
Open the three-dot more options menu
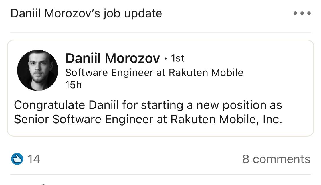tap(302, 13)
